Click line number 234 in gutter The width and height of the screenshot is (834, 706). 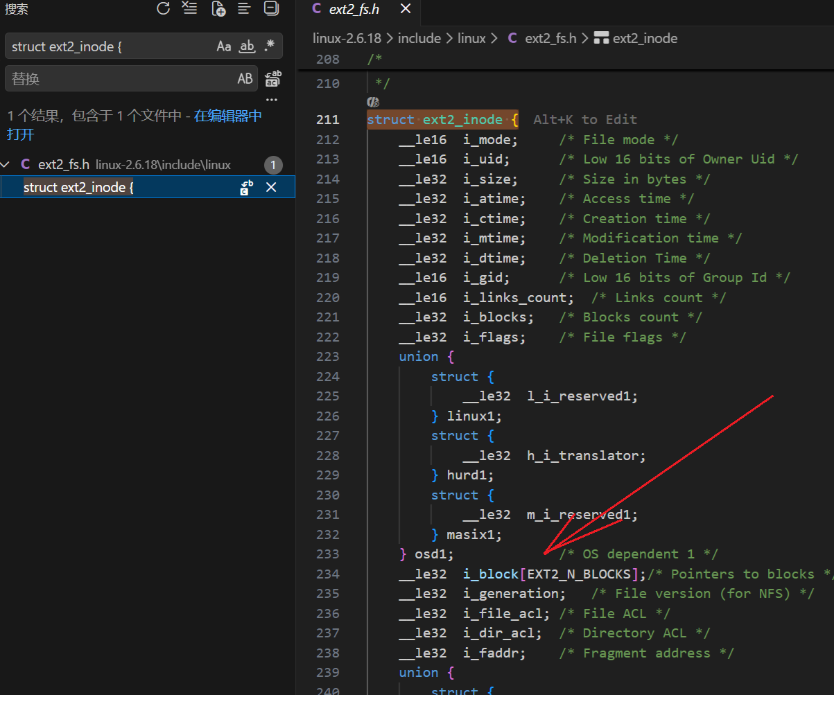pos(328,574)
